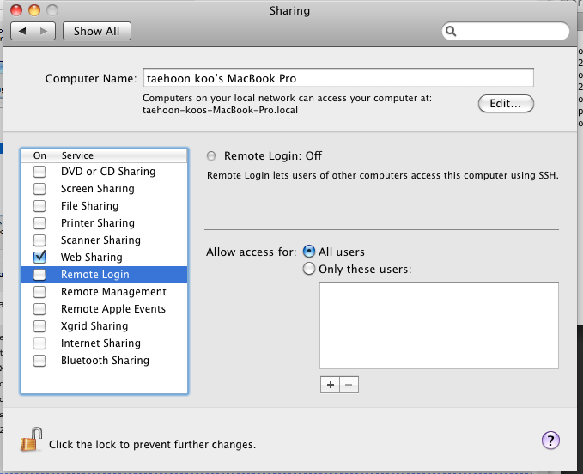Click the Service column header

click(x=122, y=155)
